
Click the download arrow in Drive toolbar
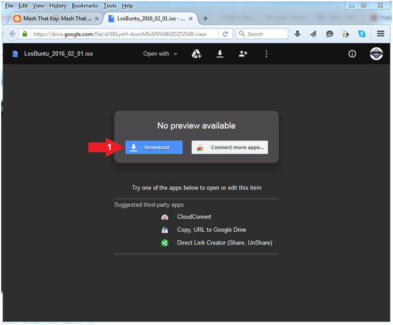[x=220, y=54]
